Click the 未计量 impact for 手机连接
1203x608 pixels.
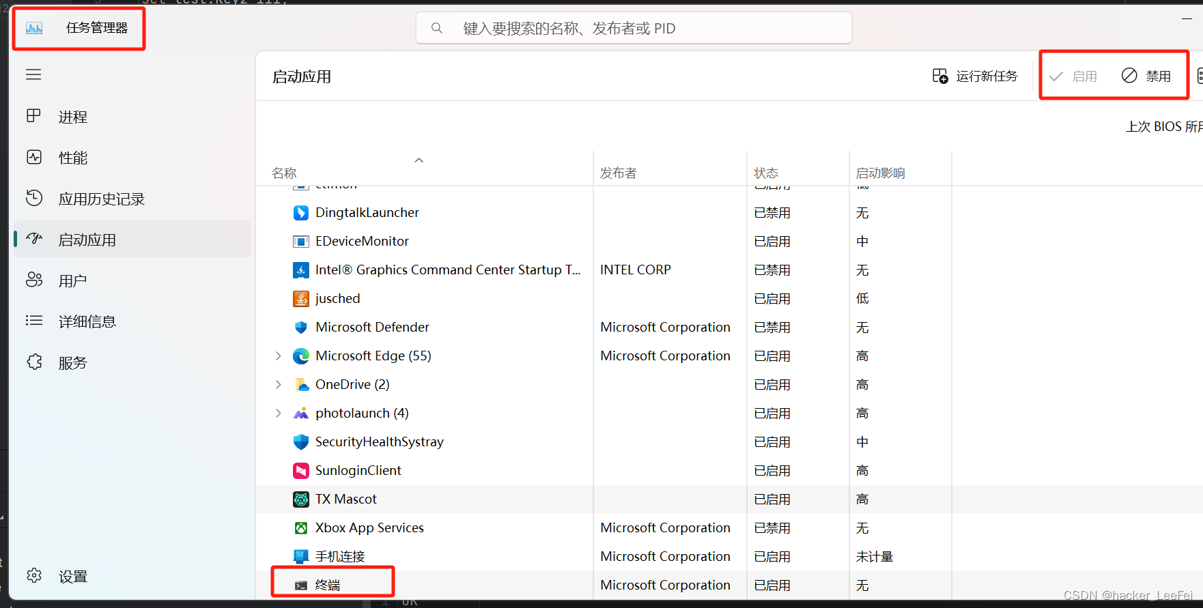coord(874,556)
